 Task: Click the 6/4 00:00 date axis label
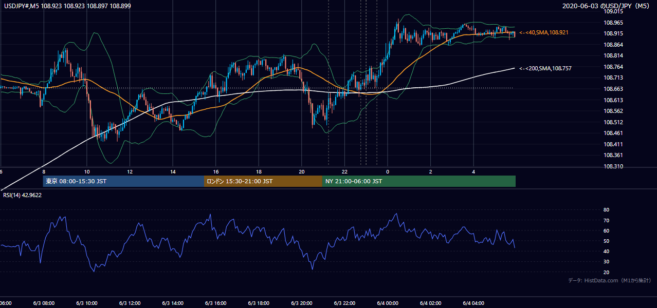click(388, 303)
